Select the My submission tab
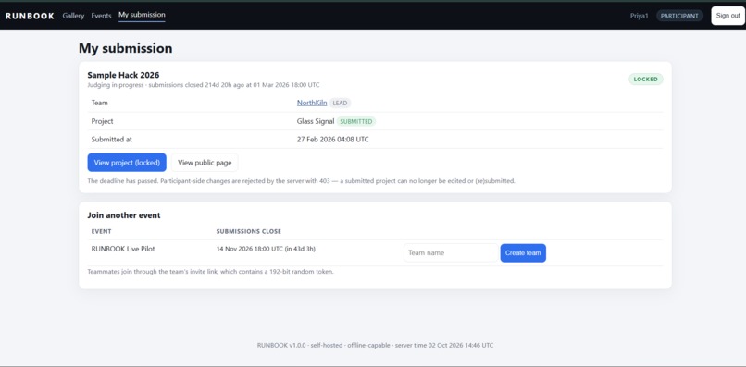 pyautogui.click(x=142, y=15)
